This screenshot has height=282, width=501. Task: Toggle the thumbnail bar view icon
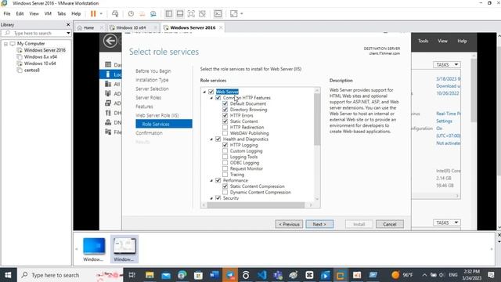point(180,14)
